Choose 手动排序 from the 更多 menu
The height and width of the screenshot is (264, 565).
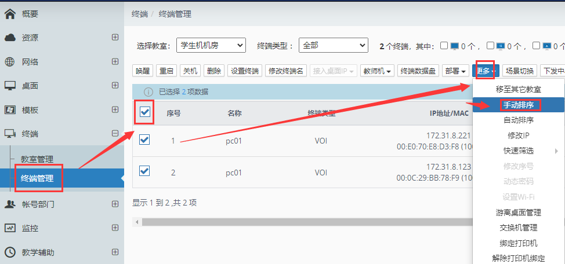518,105
